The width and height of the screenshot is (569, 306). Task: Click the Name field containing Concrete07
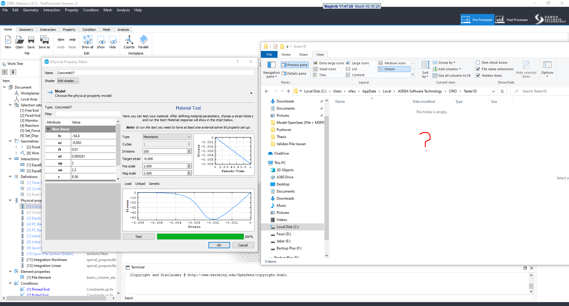(x=155, y=73)
